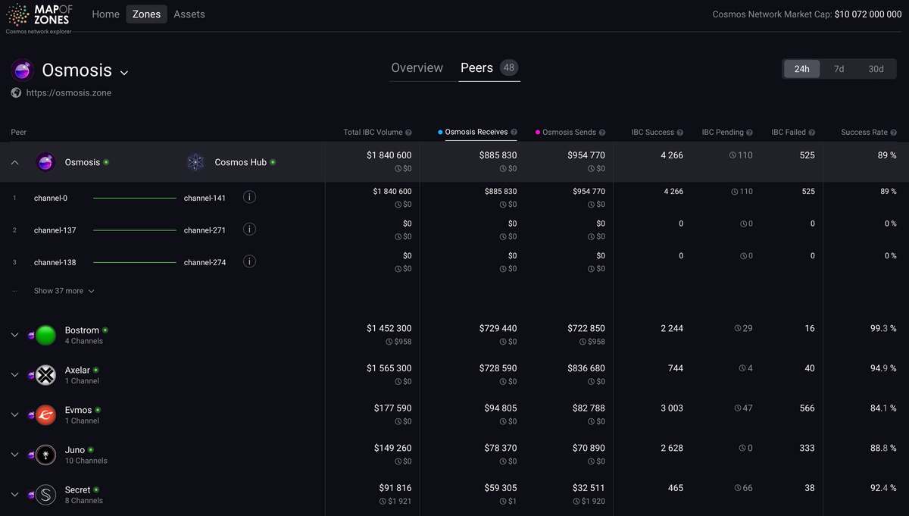Click the Osmosis zone logo in the header
Image resolution: width=909 pixels, height=516 pixels.
tap(23, 70)
